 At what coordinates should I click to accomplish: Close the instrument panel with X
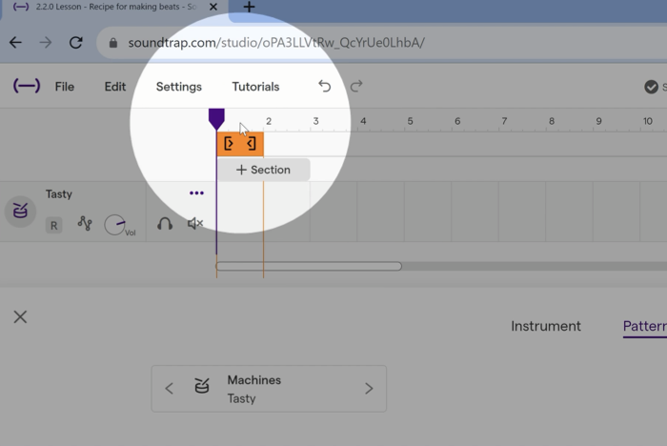click(x=20, y=317)
